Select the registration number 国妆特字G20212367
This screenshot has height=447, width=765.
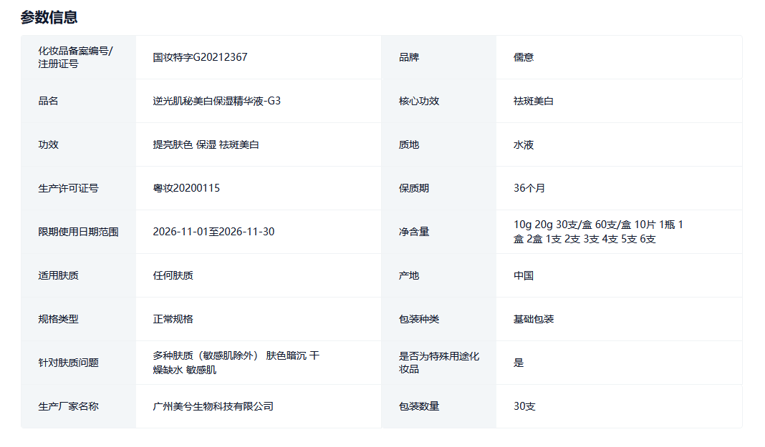[200, 57]
